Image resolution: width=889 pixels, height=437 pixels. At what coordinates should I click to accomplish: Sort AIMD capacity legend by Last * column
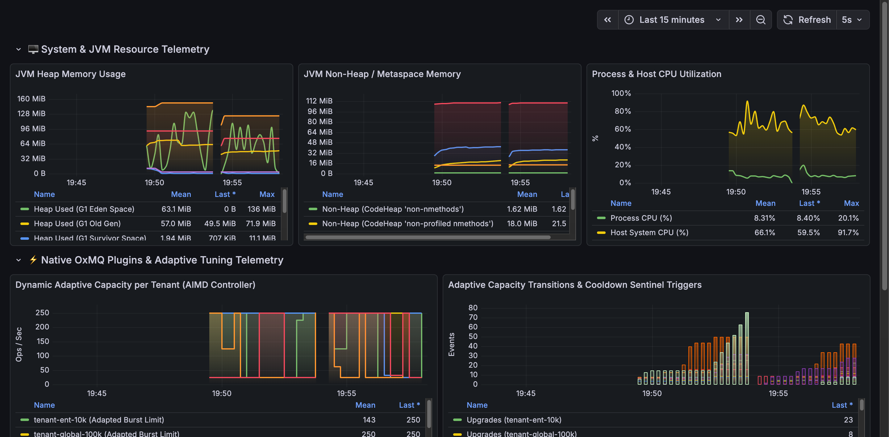point(409,405)
